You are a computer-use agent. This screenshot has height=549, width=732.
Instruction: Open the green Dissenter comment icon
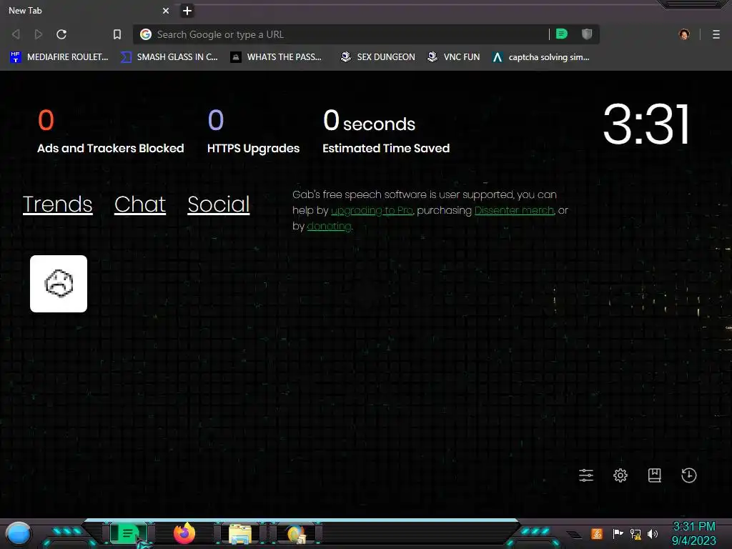click(x=562, y=34)
